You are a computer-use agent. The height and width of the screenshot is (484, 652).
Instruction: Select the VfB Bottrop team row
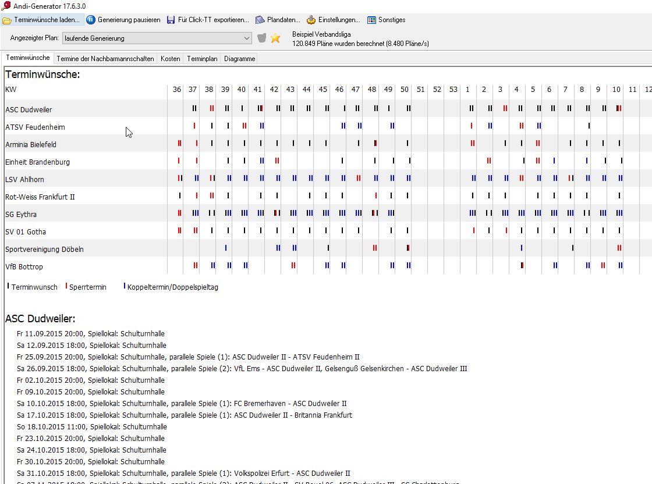(x=24, y=266)
